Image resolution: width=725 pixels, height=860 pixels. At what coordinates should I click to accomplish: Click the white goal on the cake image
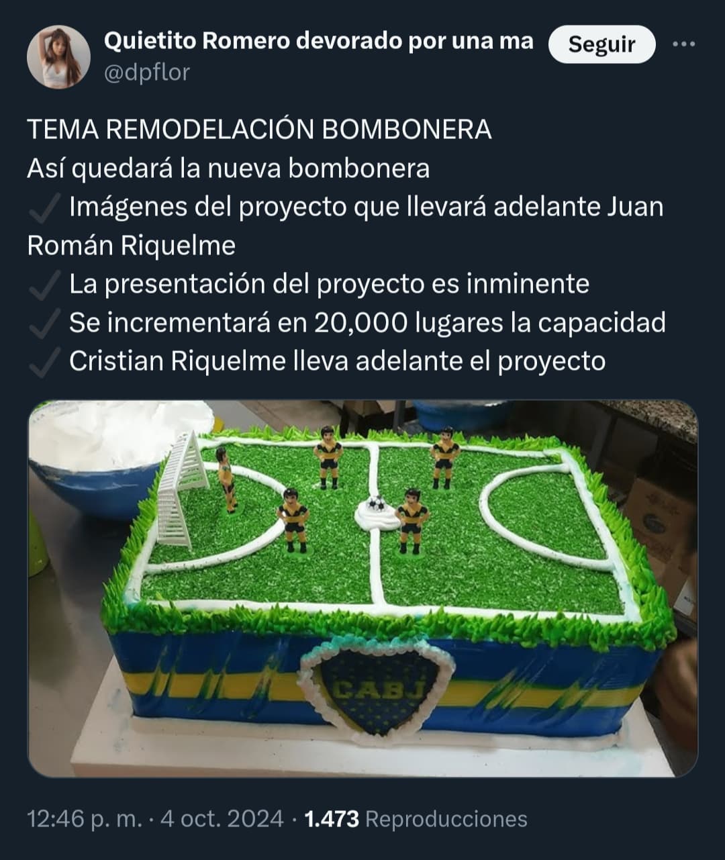[x=181, y=487]
